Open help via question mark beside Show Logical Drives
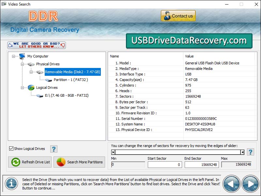Viewport: 261px width, 196px height. (53, 149)
